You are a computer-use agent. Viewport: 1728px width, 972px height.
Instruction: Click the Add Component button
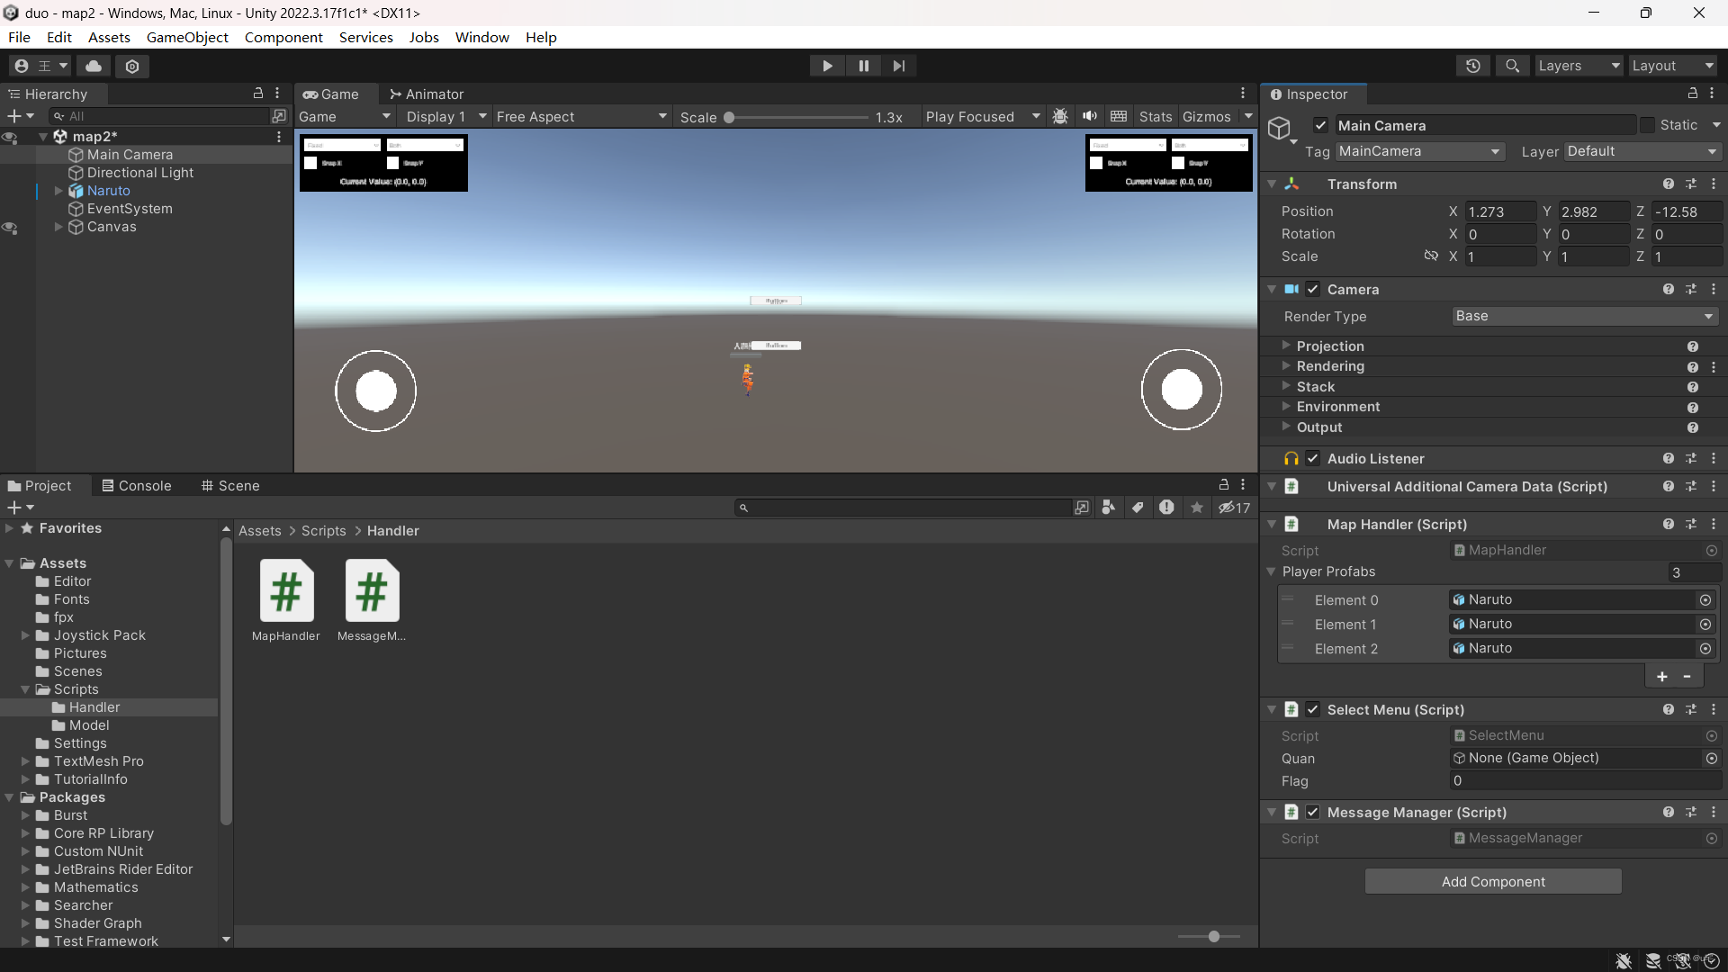[1493, 881]
